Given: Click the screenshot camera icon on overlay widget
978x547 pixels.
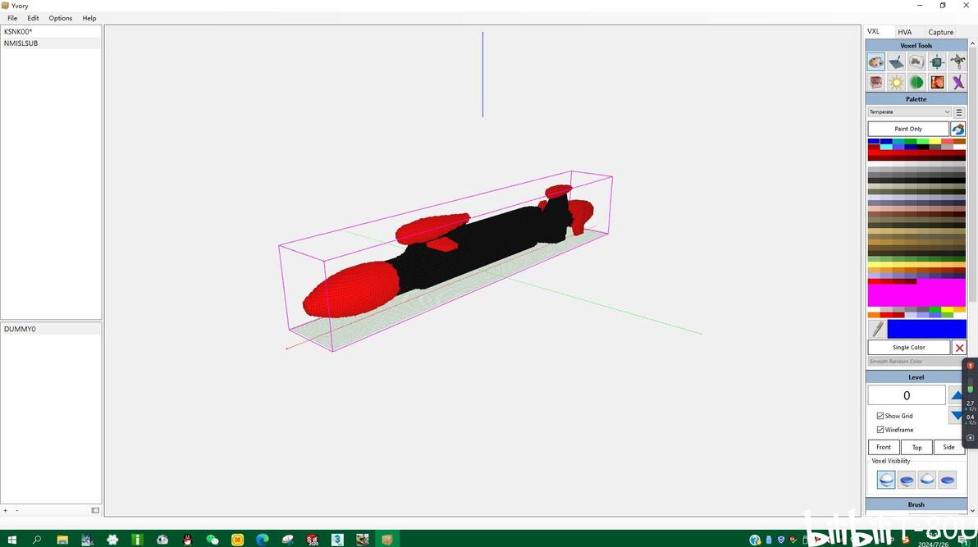Looking at the screenshot, I should click(x=970, y=438).
